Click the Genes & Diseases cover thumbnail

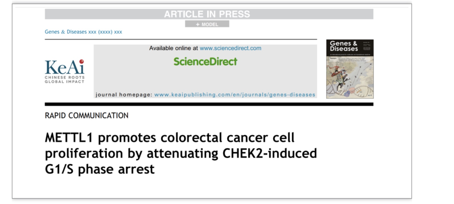tap(350, 69)
